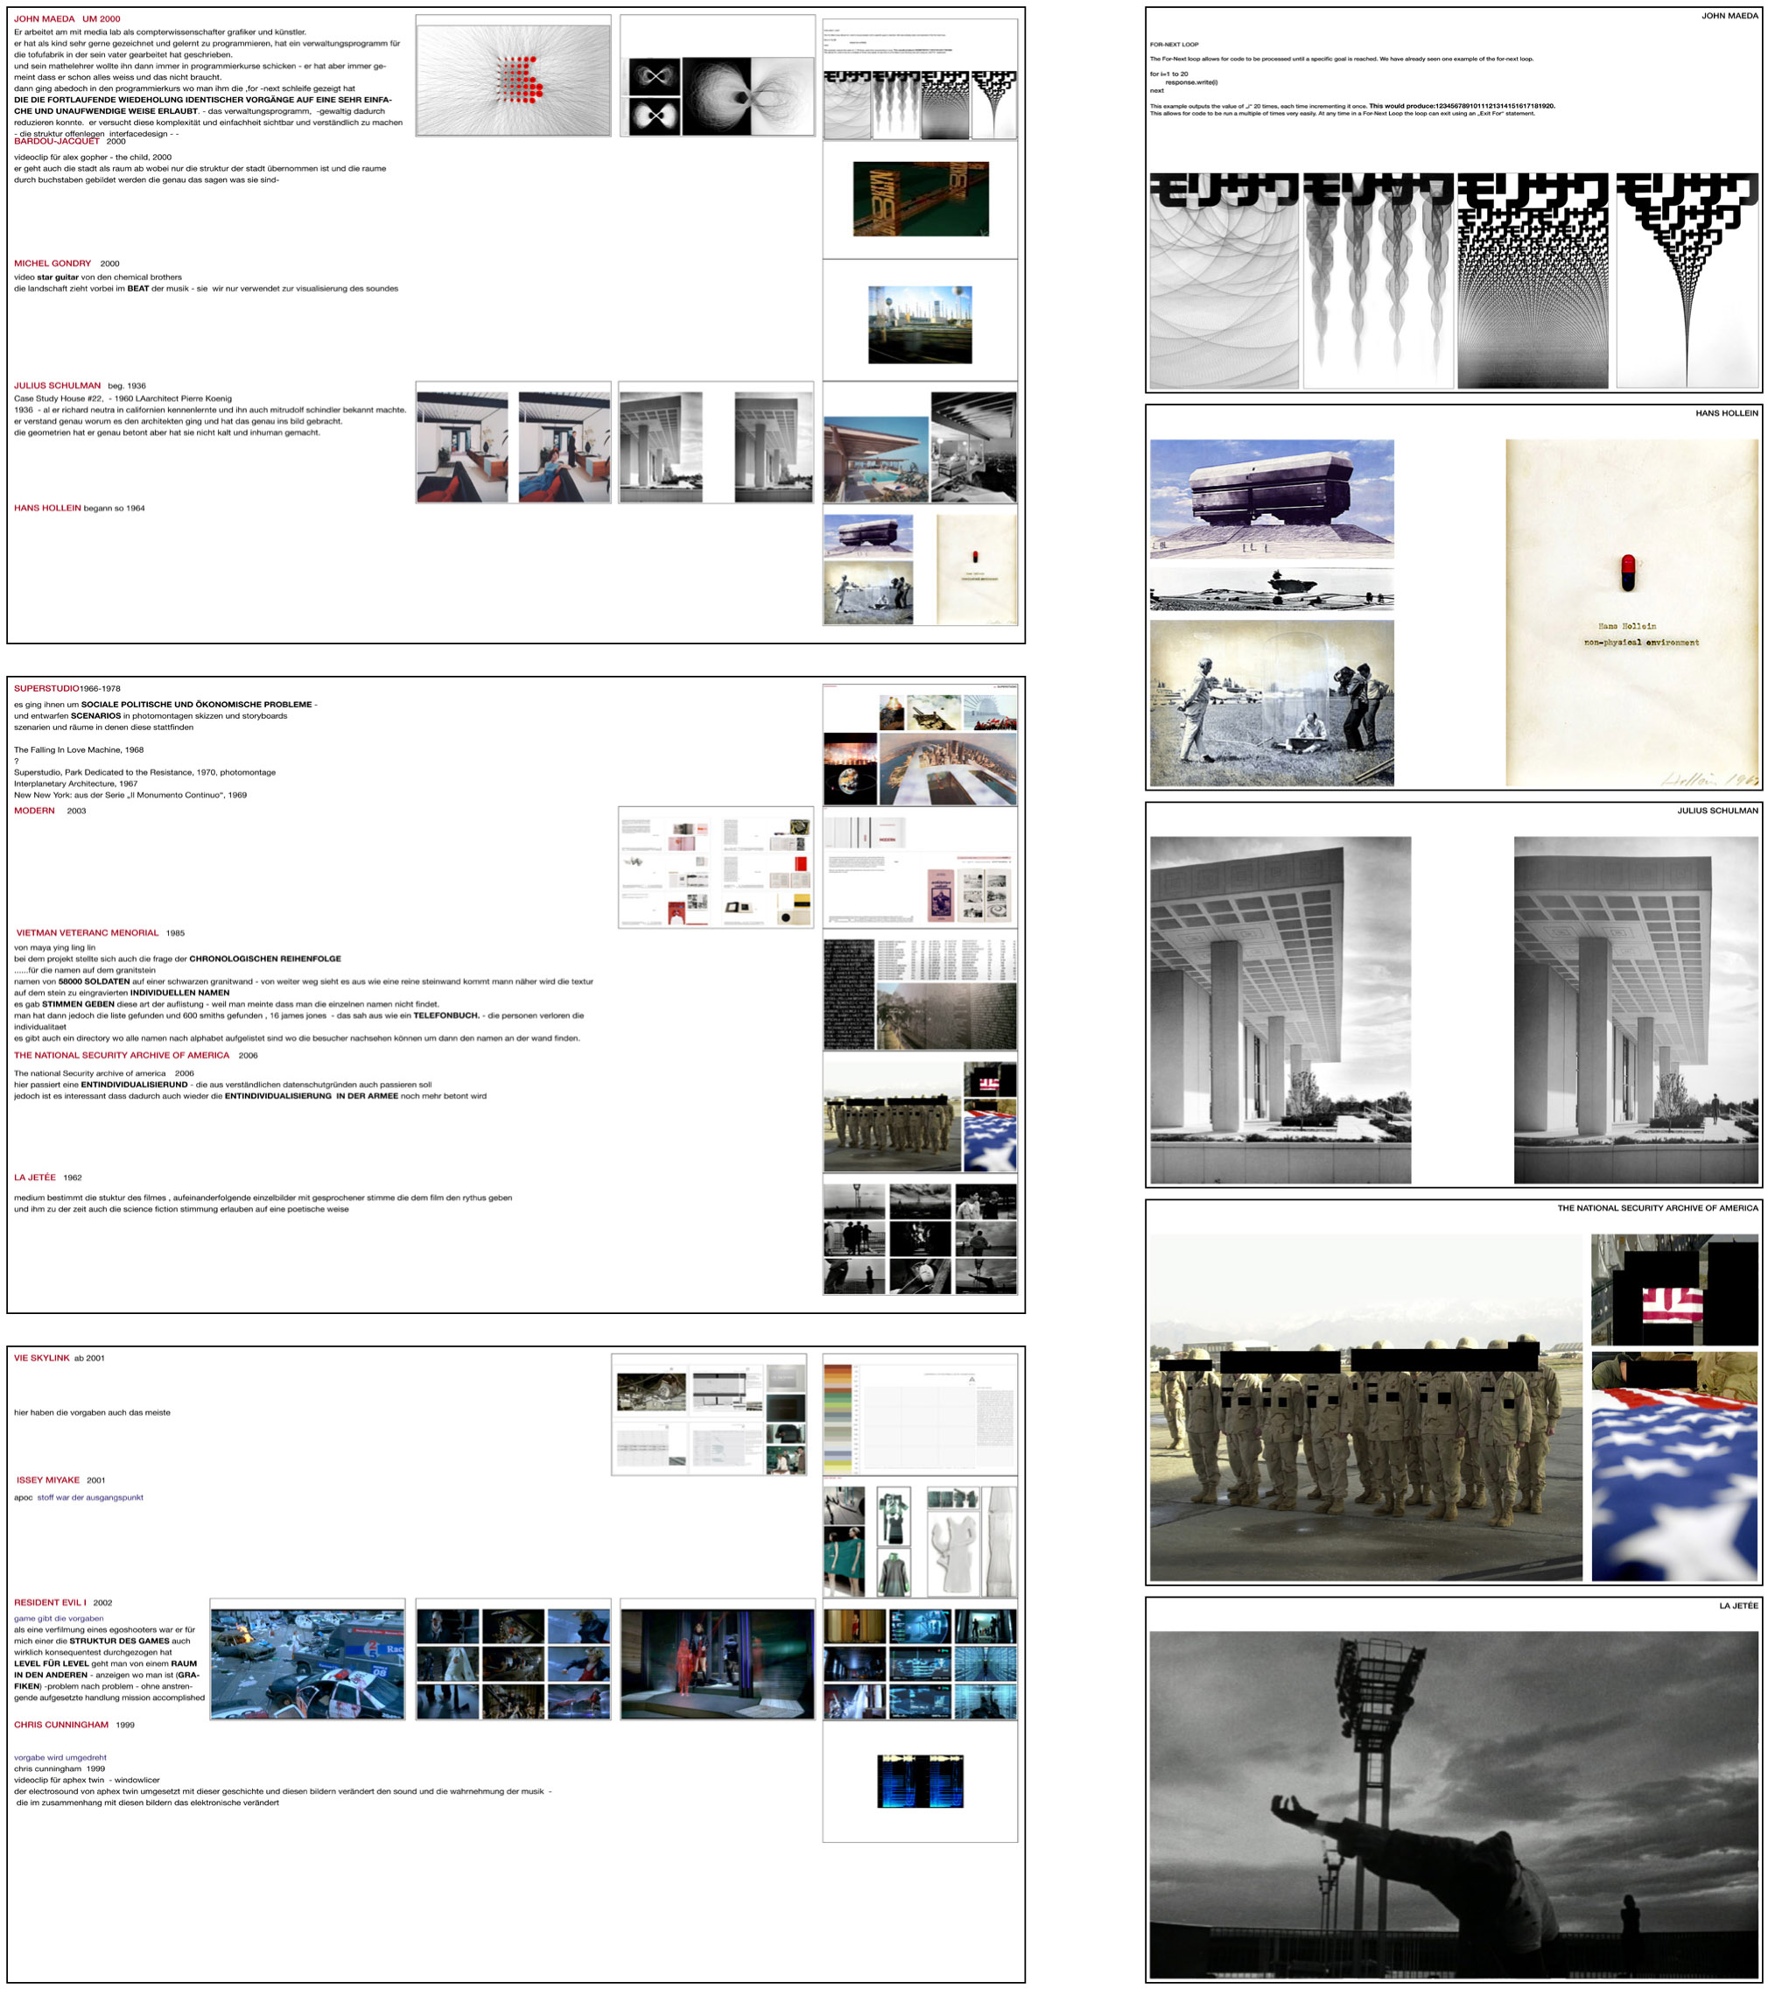Open the small censored soldiers thumbnail
This screenshot has height=1996, width=1768.
pos(892,1116)
